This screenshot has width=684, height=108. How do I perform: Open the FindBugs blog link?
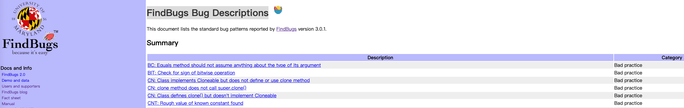coord(14,92)
